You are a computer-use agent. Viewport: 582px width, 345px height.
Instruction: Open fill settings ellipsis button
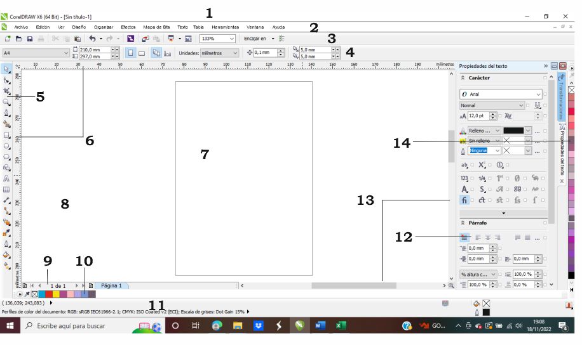pyautogui.click(x=537, y=131)
